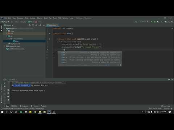Open the Problems tool window button

coord(24,106)
